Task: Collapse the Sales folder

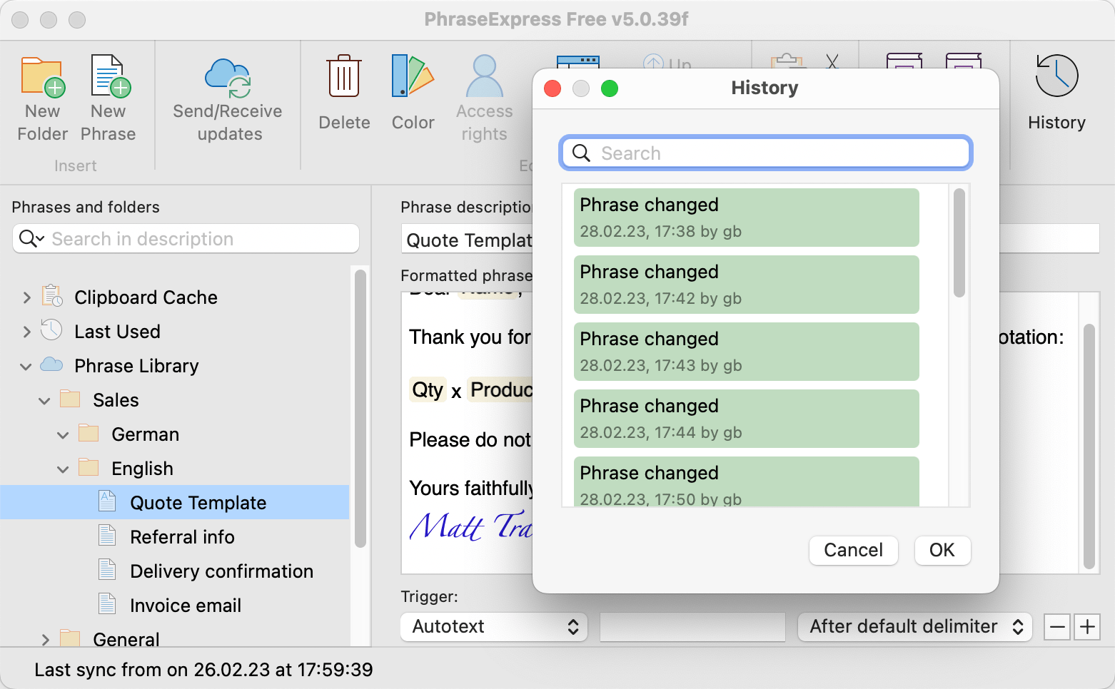Action: [44, 401]
